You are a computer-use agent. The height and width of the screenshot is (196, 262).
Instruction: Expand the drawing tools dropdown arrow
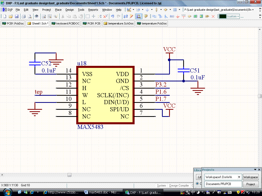click(133, 10)
